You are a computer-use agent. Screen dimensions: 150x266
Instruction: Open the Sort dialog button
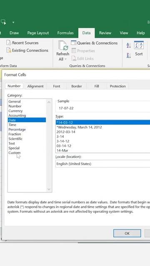click(x=139, y=49)
